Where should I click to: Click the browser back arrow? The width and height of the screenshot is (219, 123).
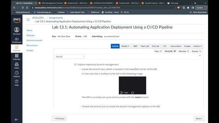click(14, 8)
